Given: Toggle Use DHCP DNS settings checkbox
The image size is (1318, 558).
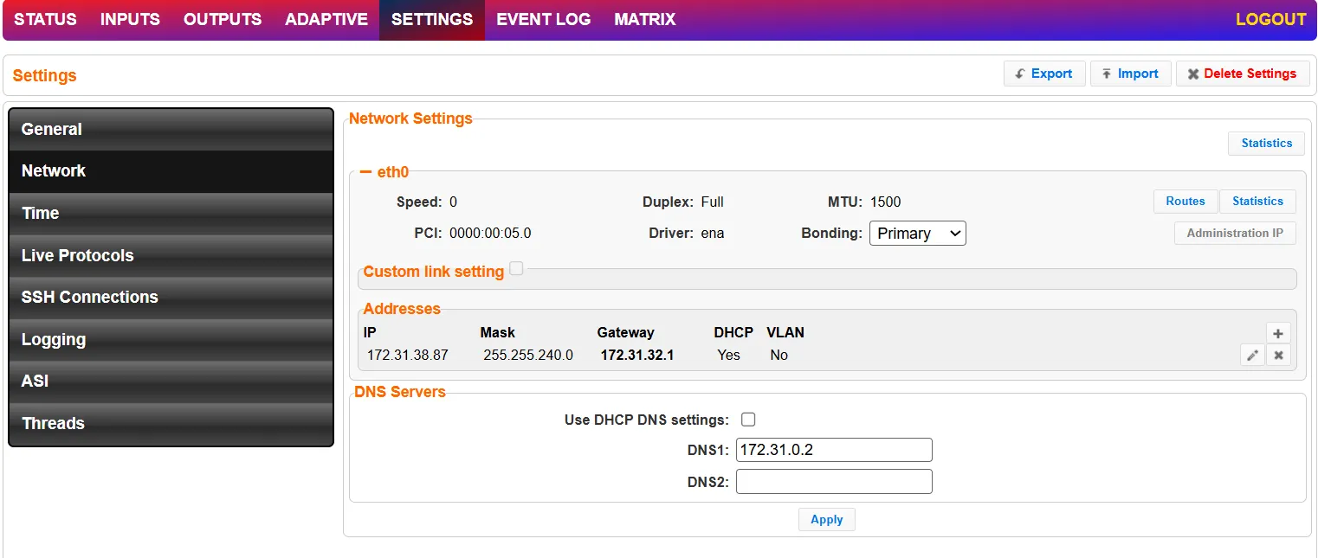Looking at the screenshot, I should (749, 420).
